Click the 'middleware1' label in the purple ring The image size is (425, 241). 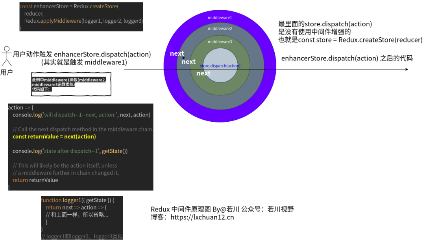point(220,18)
